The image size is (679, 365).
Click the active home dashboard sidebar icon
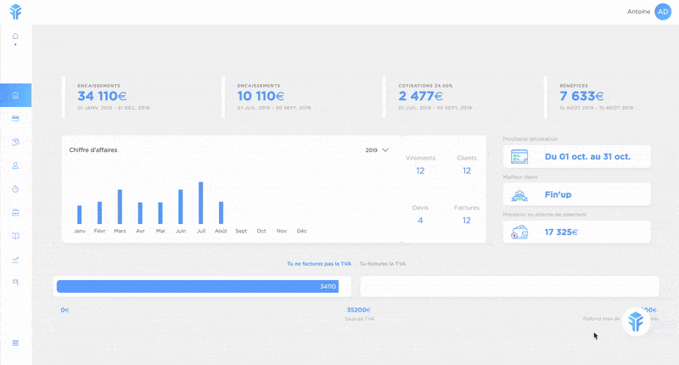click(x=15, y=95)
